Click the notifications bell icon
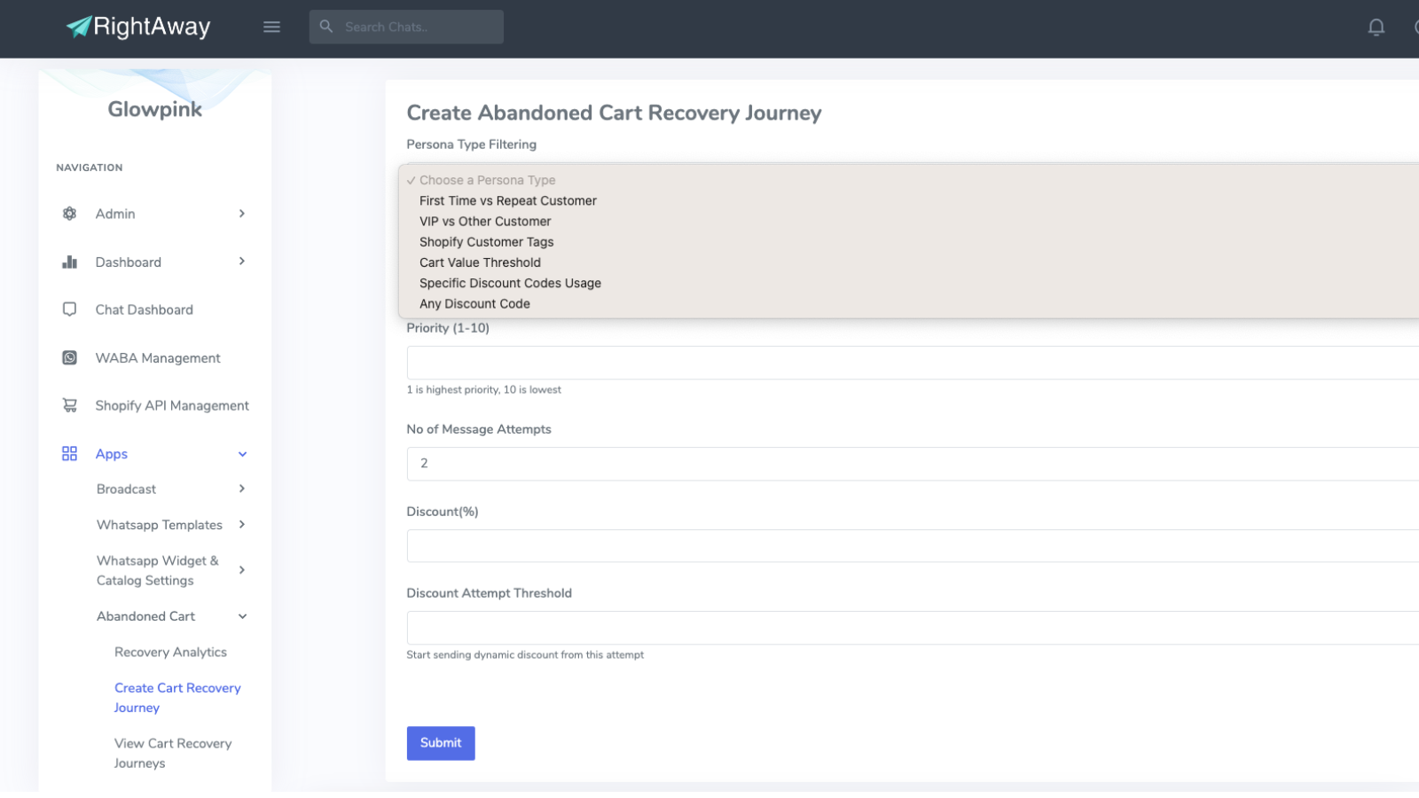This screenshot has width=1419, height=798. [1376, 27]
